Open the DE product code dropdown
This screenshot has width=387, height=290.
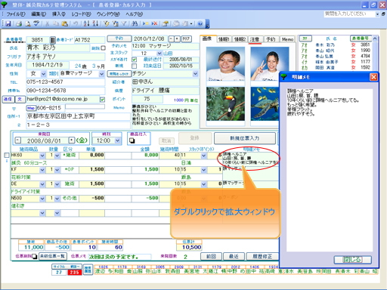[x=42, y=184]
